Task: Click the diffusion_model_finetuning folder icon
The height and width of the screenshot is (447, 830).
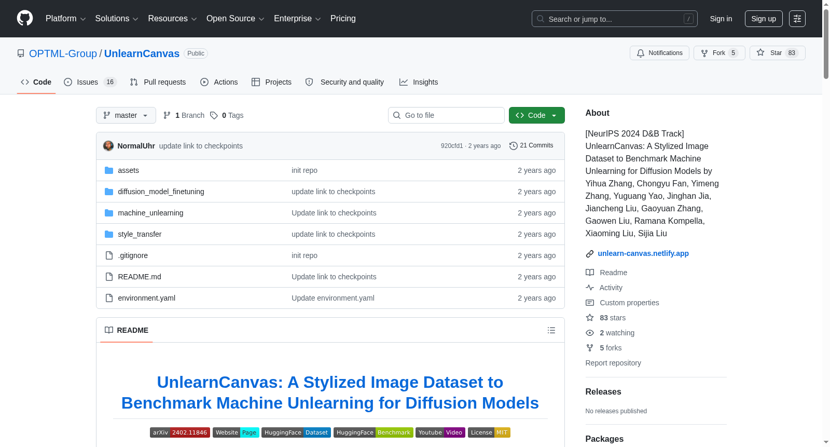Action: [x=109, y=192]
